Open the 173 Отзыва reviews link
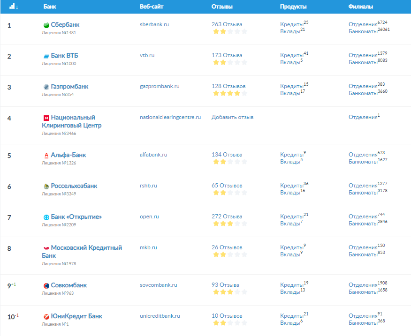 point(227,55)
